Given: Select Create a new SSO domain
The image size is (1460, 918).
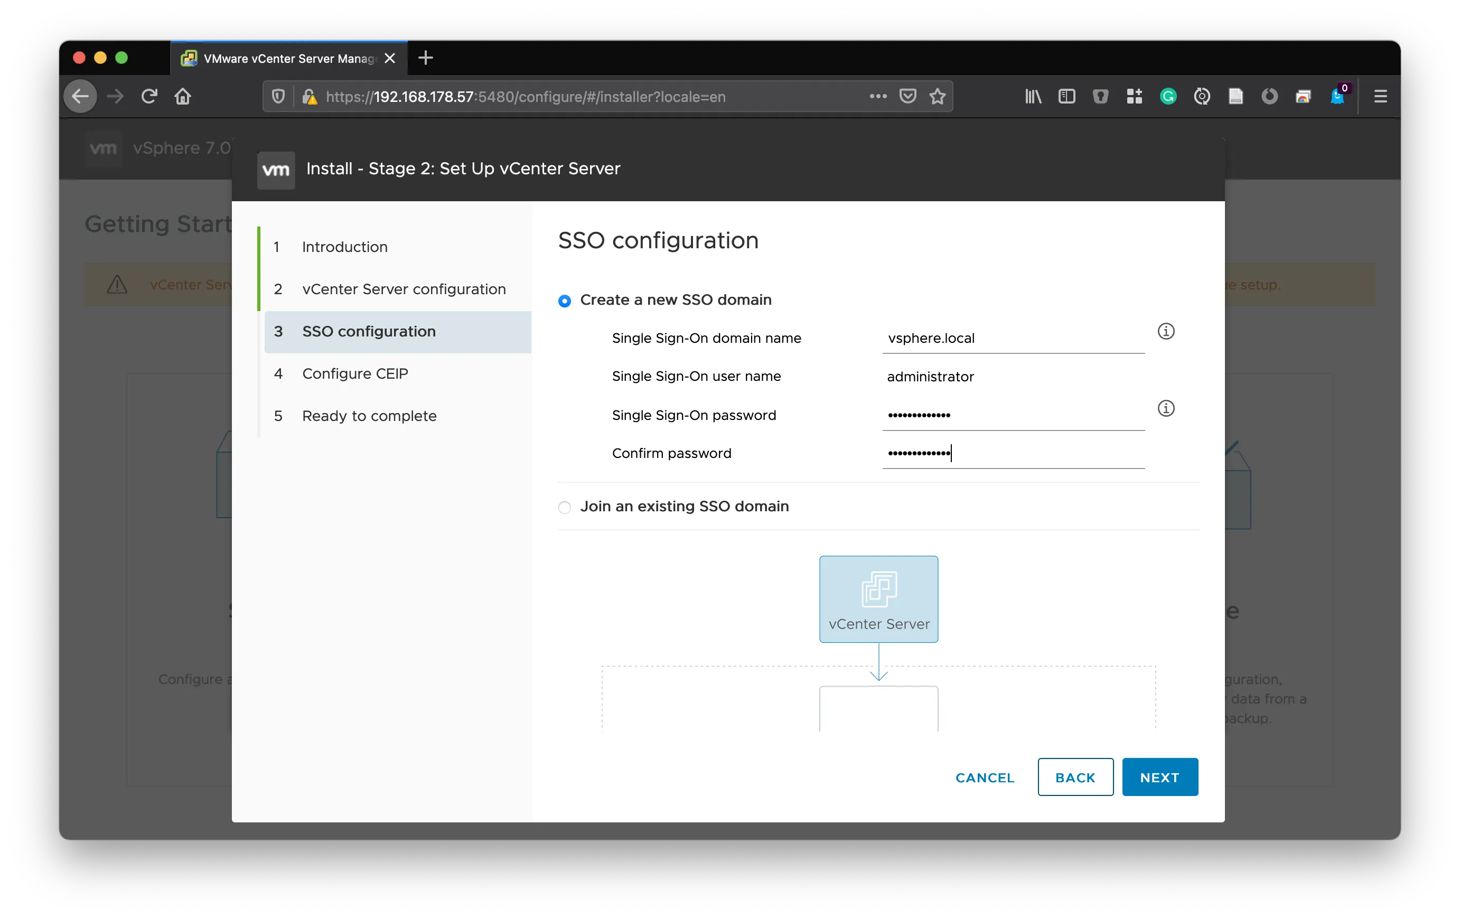Looking at the screenshot, I should (x=565, y=301).
